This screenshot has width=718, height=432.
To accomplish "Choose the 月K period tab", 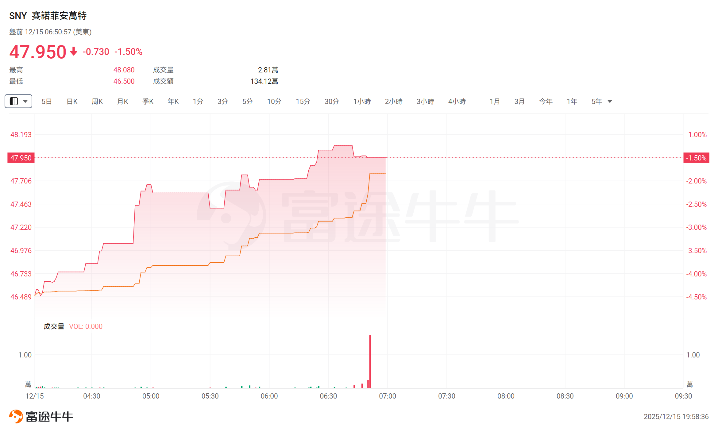I will [x=123, y=102].
